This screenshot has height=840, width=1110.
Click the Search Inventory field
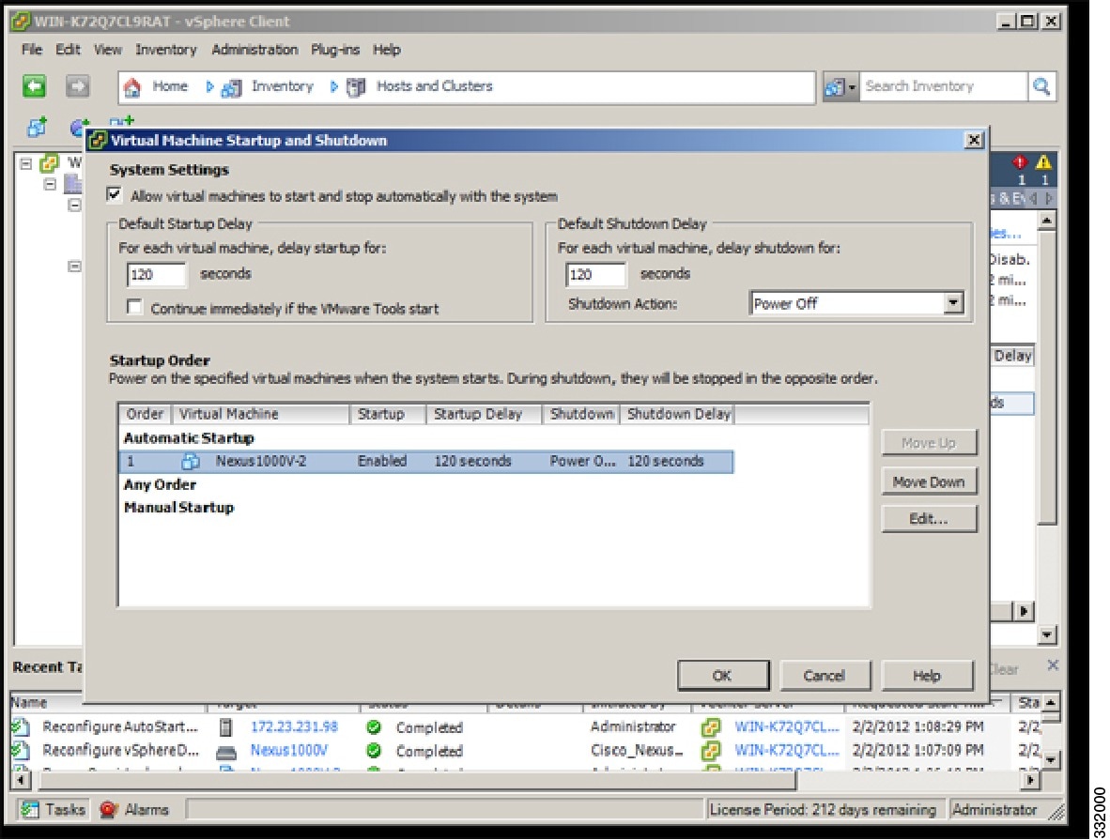coord(942,86)
